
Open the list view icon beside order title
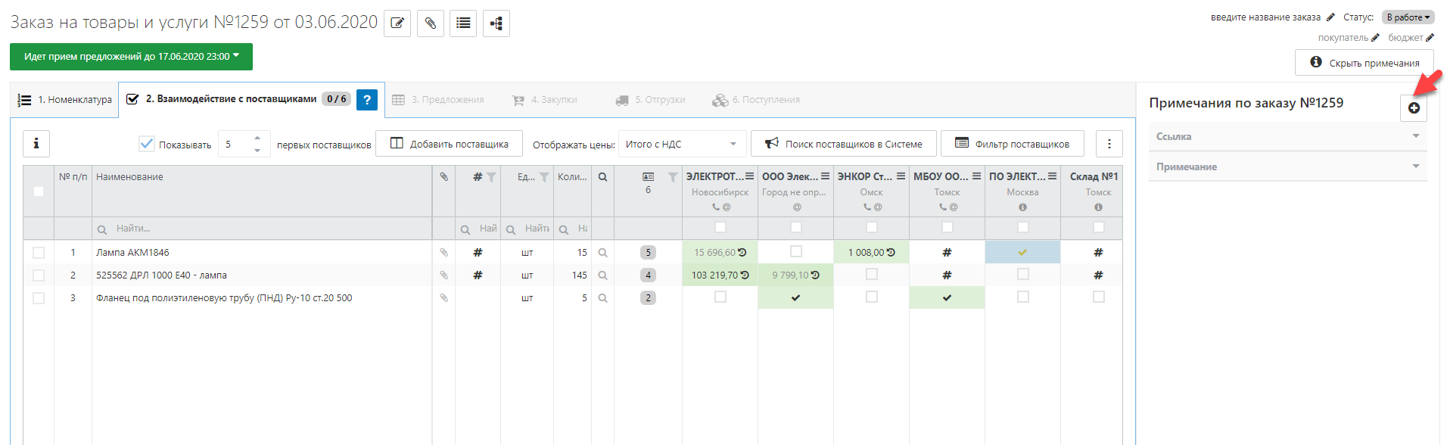[x=463, y=23]
